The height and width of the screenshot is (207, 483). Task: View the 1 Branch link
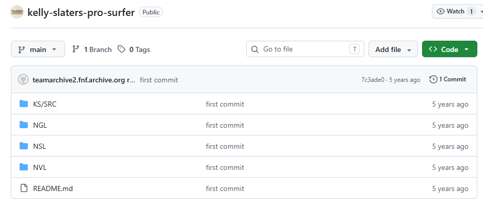point(92,49)
